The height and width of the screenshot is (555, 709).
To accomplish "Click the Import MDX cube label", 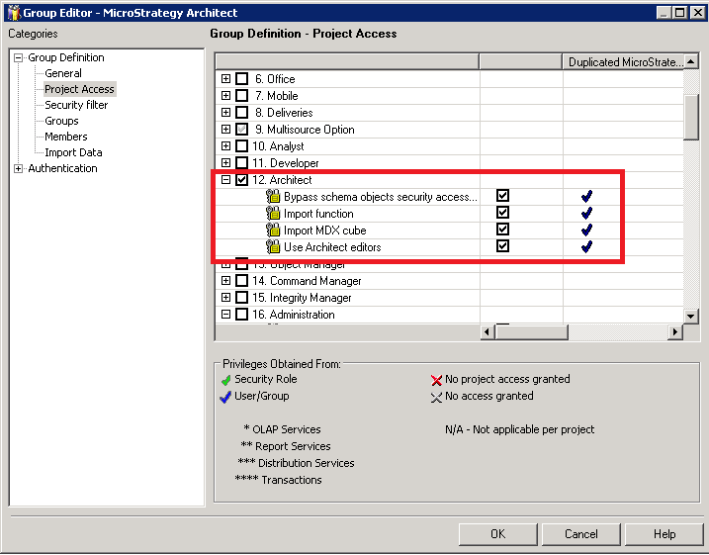I will 324,231.
